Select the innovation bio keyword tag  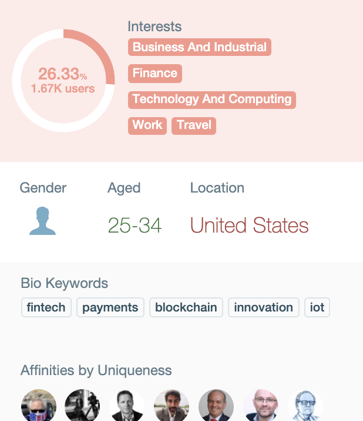click(x=263, y=307)
